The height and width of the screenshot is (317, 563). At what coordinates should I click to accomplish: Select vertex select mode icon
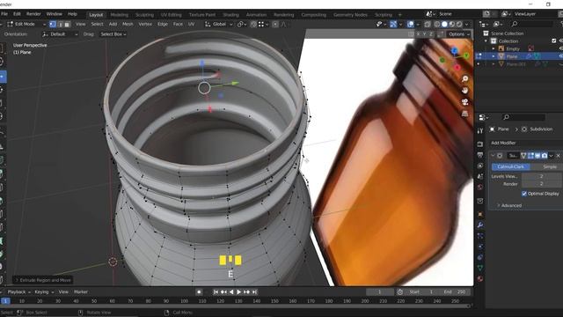[x=53, y=24]
